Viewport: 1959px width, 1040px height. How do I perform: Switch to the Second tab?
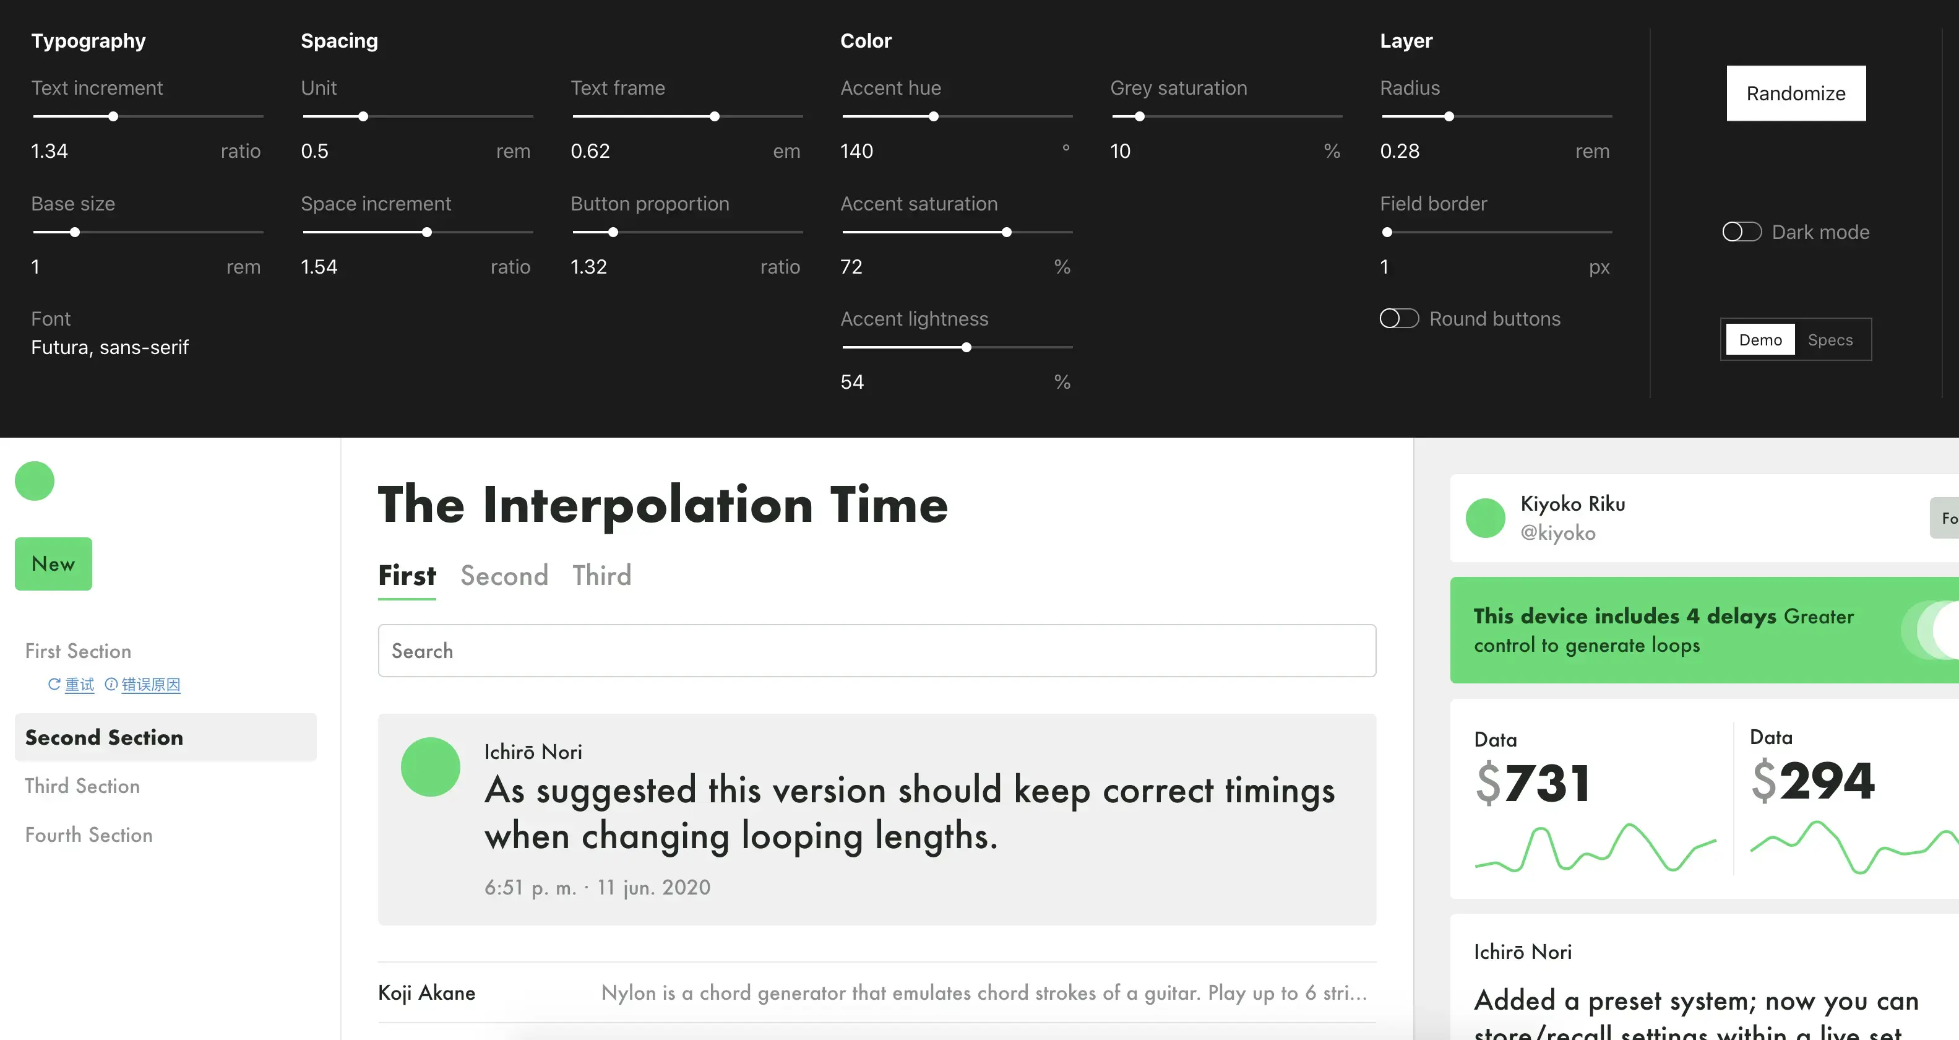(x=504, y=576)
